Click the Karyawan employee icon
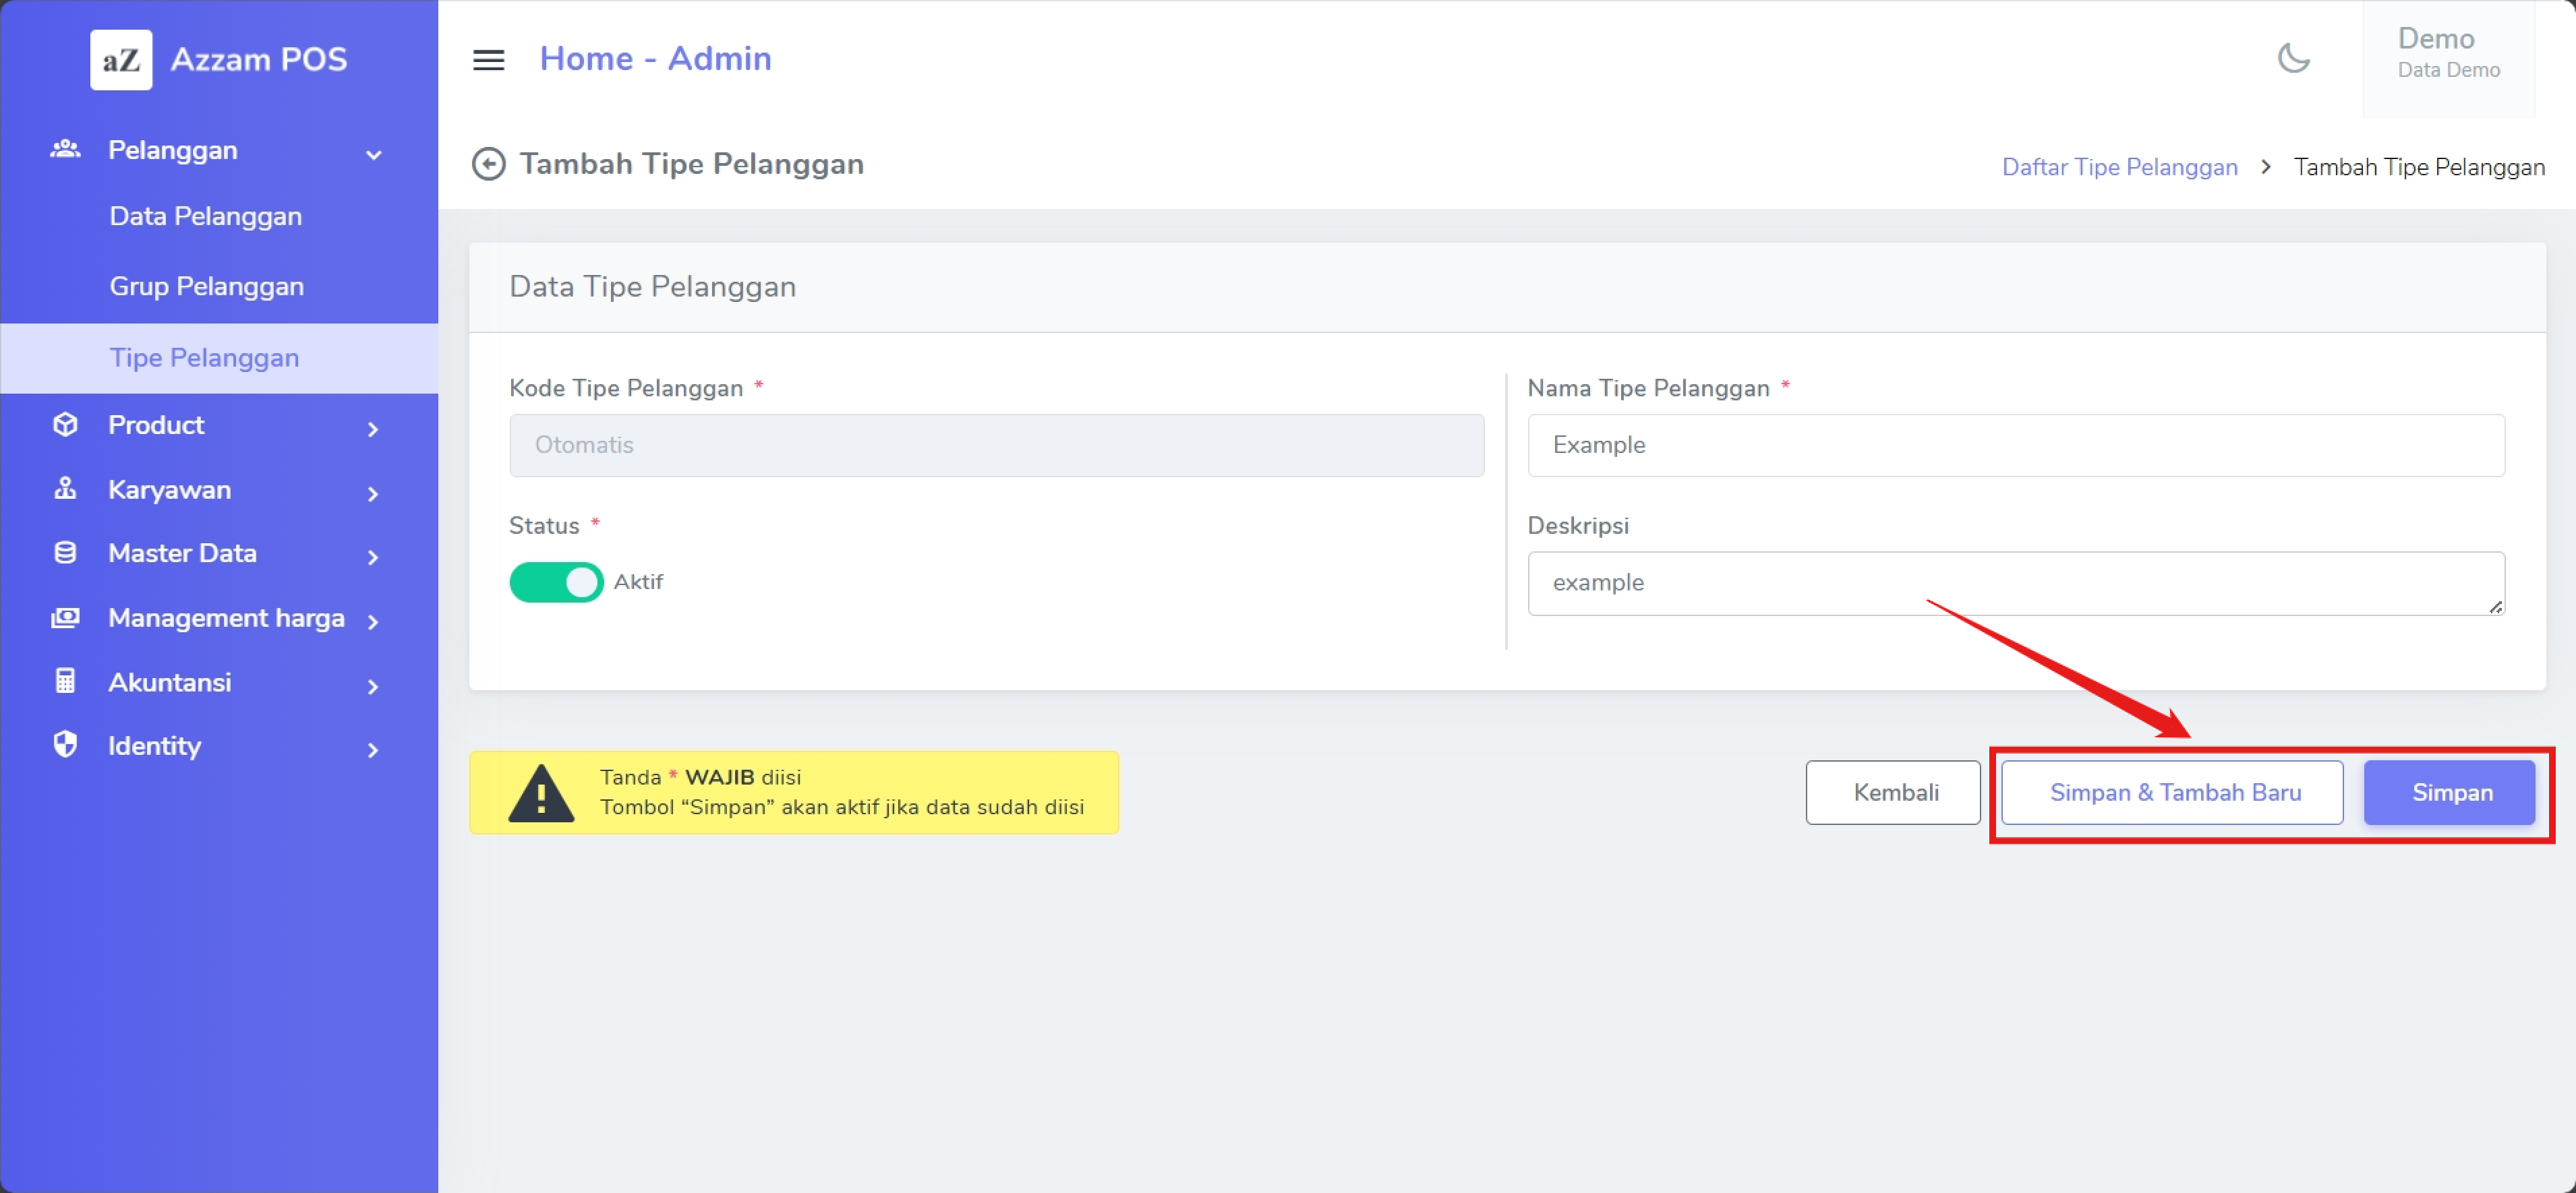Screen dimensions: 2576x1193 click(65, 489)
